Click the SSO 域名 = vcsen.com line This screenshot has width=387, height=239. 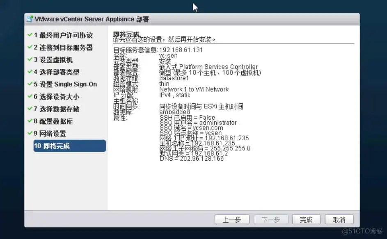(x=192, y=128)
